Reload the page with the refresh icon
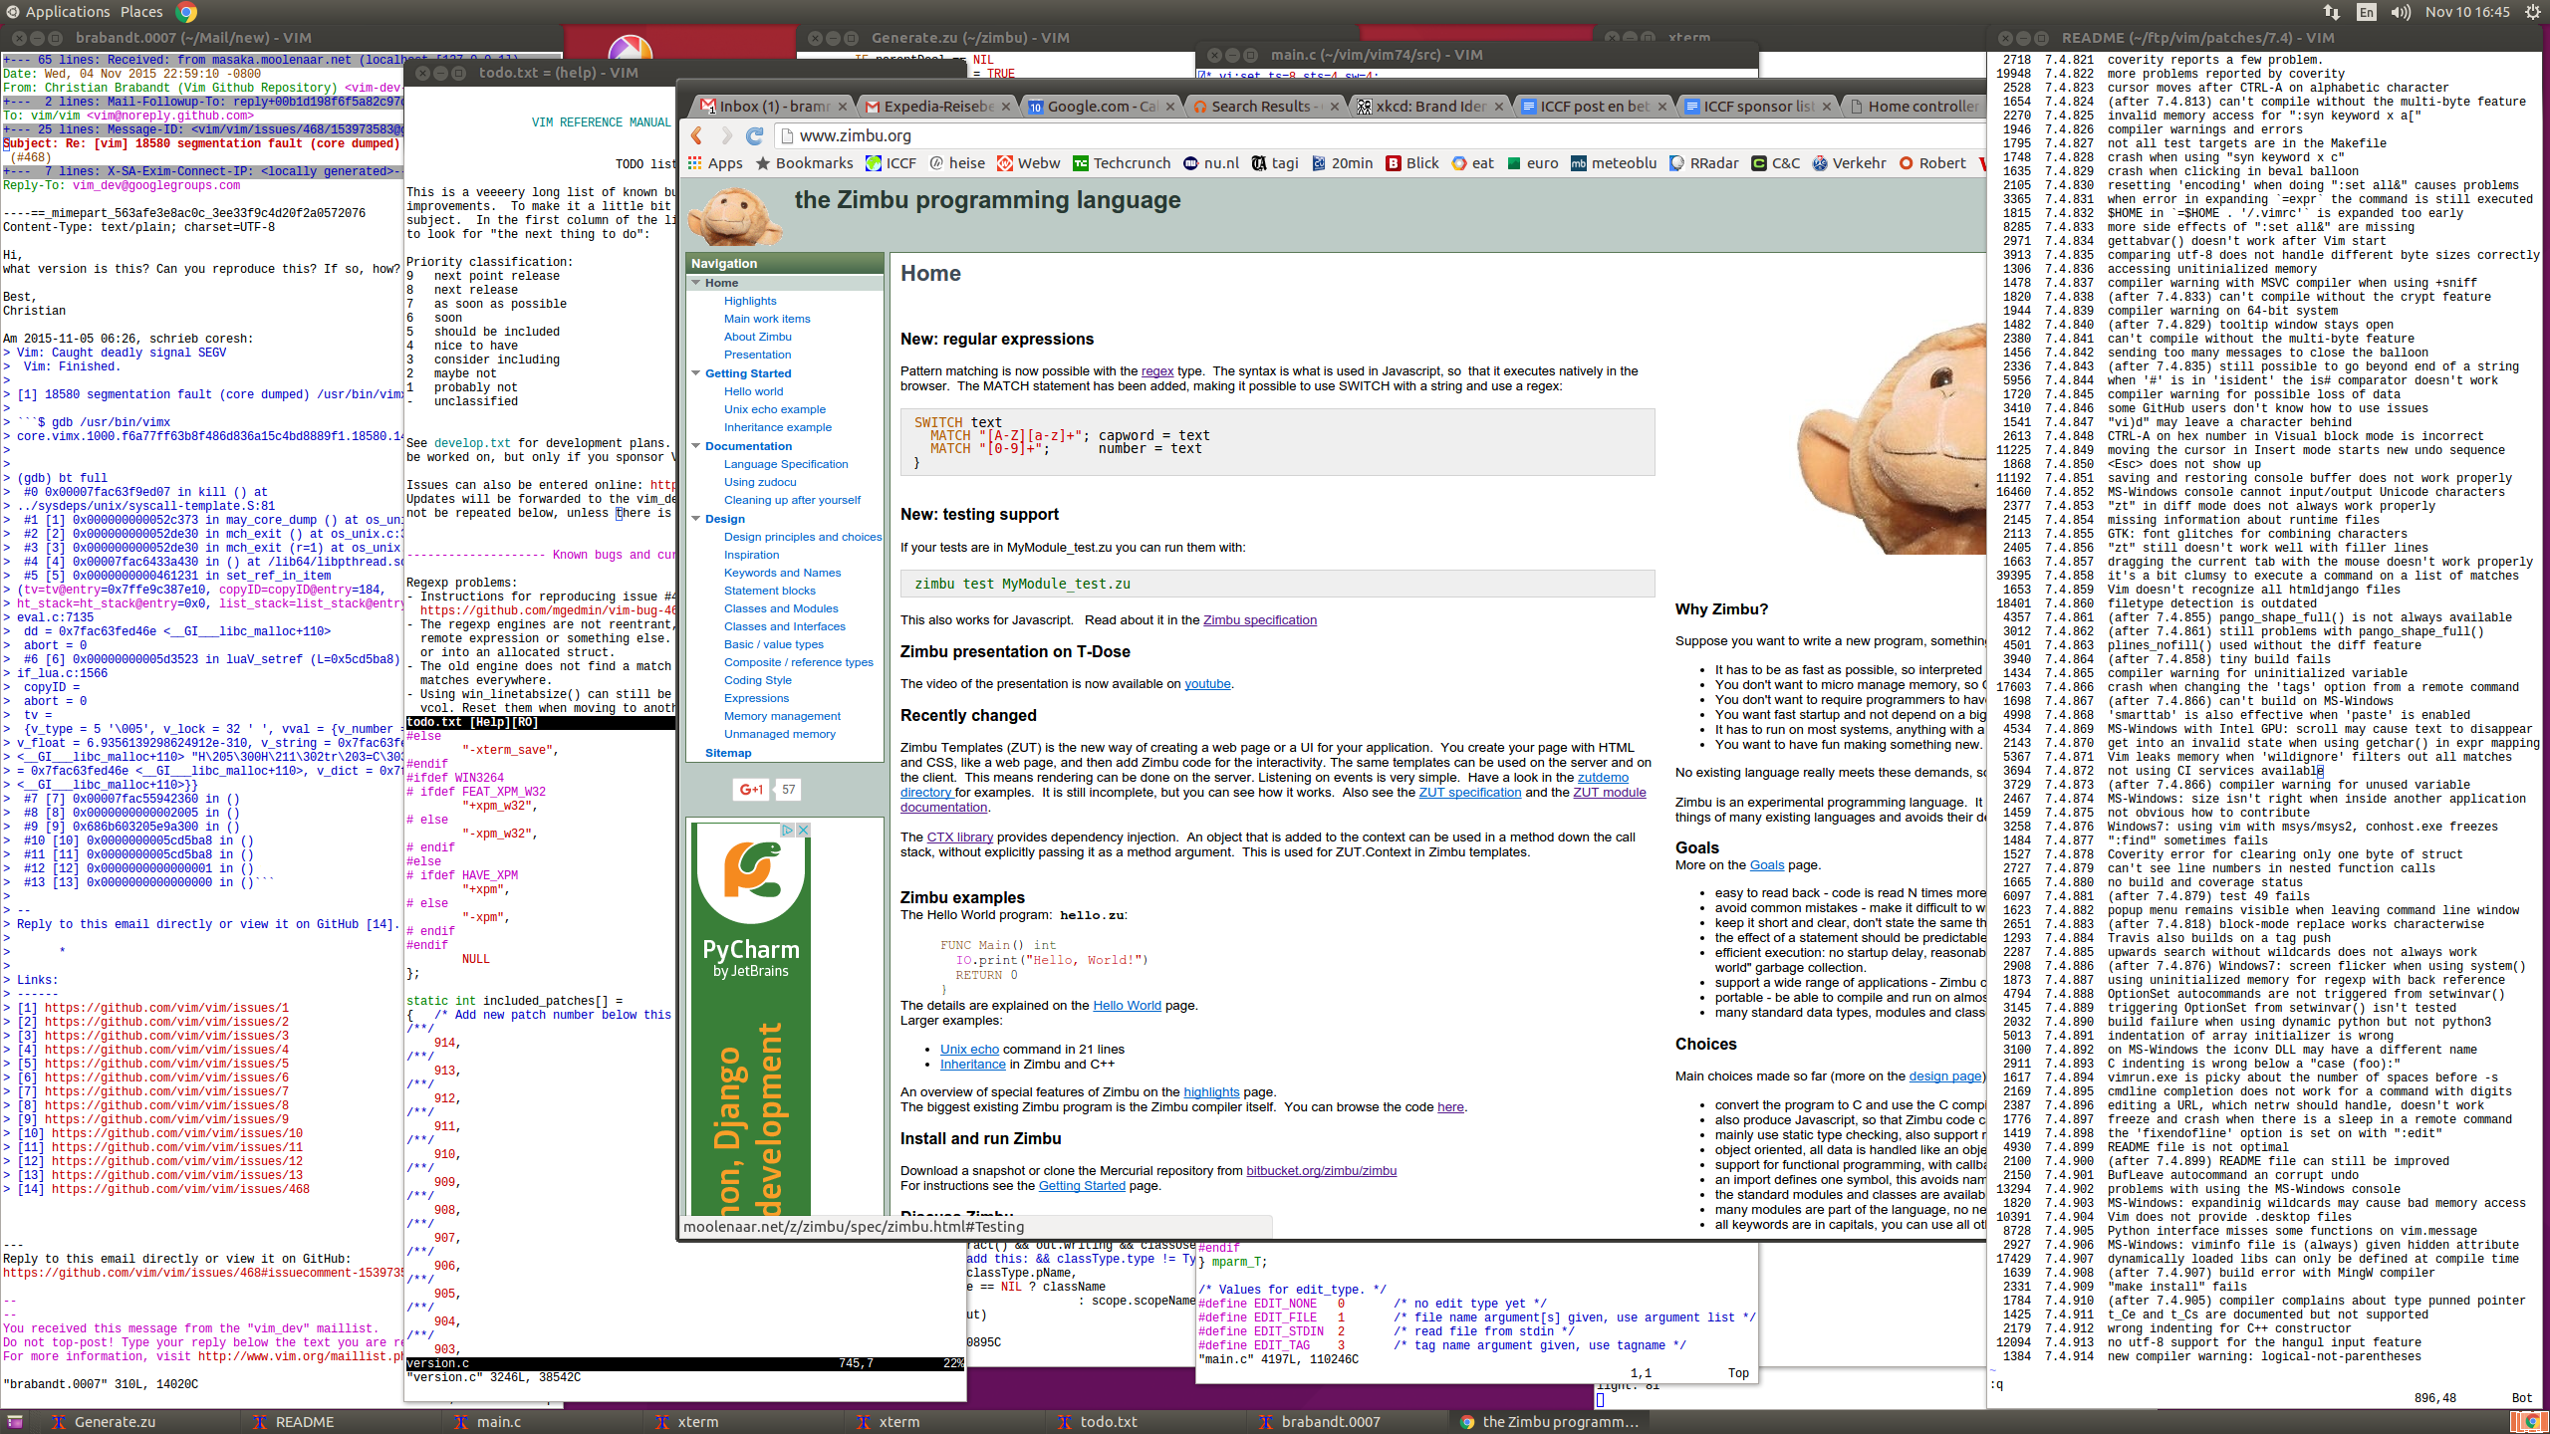 754,135
